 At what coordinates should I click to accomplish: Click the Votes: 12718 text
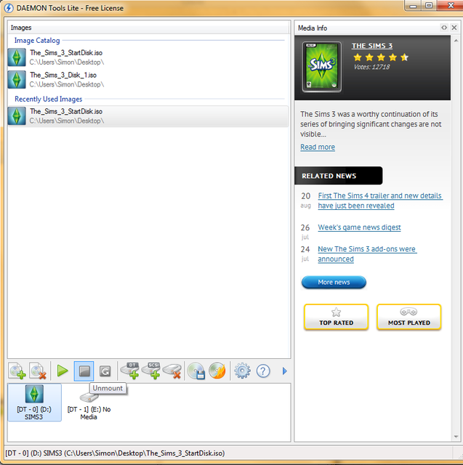[371, 67]
